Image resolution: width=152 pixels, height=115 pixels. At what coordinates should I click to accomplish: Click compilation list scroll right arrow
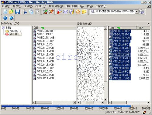(x=74, y=102)
